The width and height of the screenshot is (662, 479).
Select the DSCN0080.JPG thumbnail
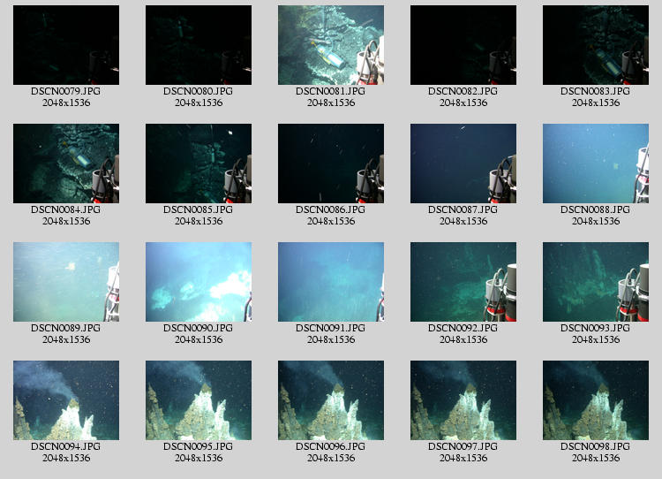[x=199, y=45]
